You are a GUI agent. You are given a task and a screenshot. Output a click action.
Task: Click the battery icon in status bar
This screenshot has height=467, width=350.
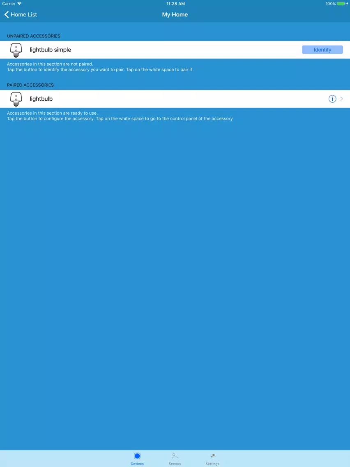pyautogui.click(x=341, y=4)
